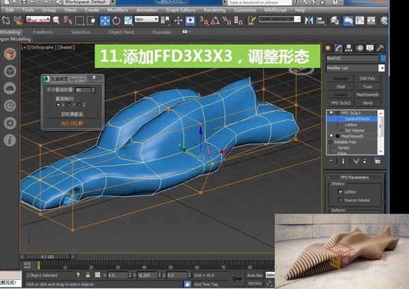This screenshot has height=289, width=409.
Task: Toggle the 3D Snaps icon
Action: click(x=204, y=20)
